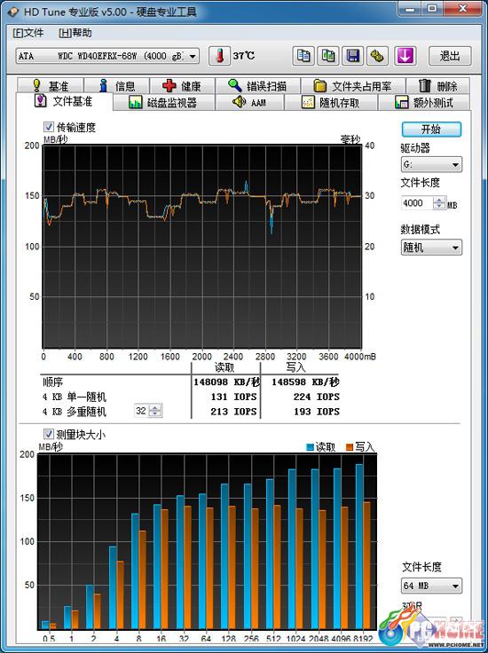Open the options settings icon
This screenshot has height=653, width=488.
click(x=377, y=56)
